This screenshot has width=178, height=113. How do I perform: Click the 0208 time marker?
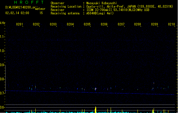138,24
